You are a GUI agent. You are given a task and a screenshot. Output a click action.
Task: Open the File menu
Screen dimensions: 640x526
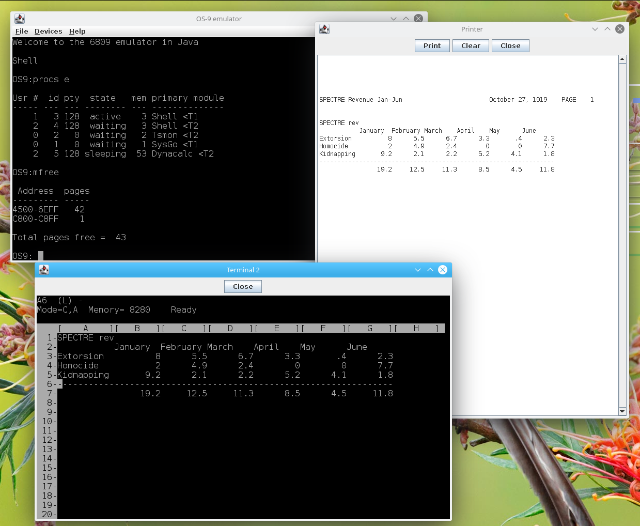tap(22, 31)
